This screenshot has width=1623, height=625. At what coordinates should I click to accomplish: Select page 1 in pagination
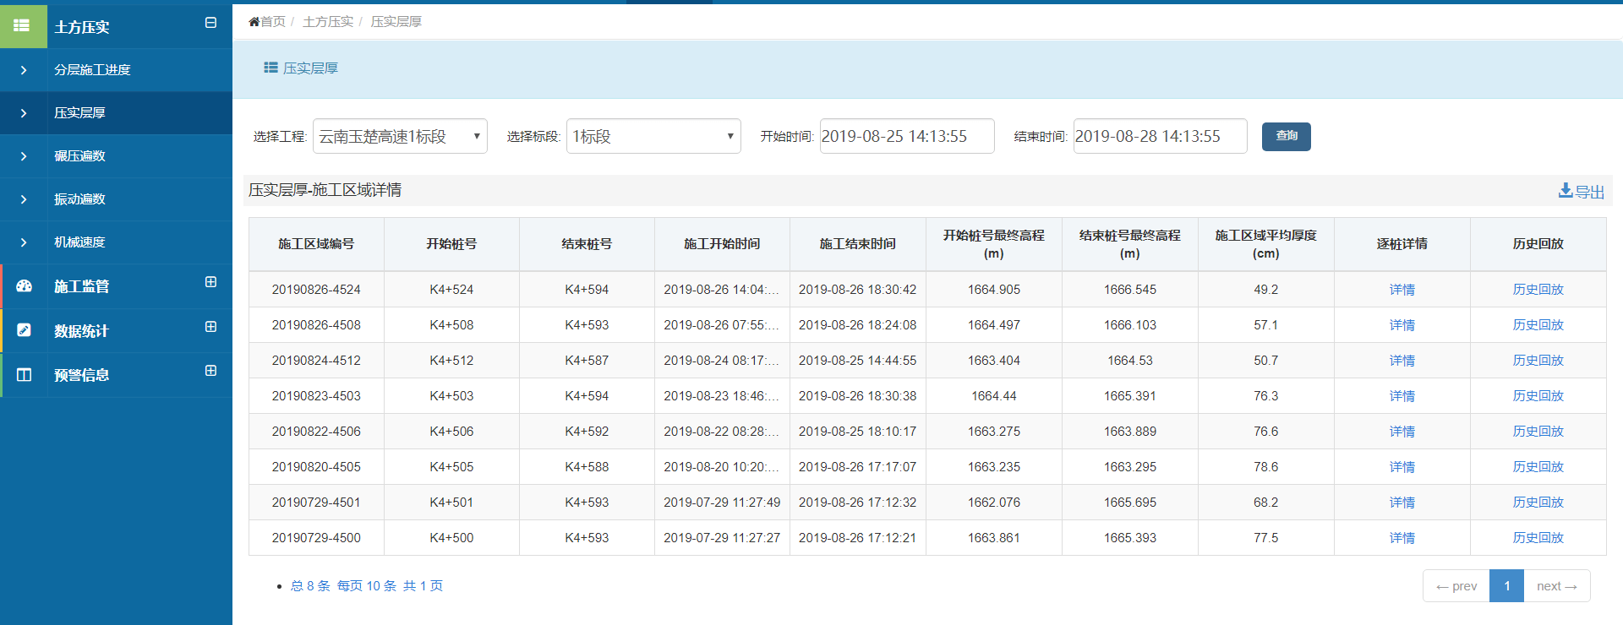click(x=1507, y=586)
